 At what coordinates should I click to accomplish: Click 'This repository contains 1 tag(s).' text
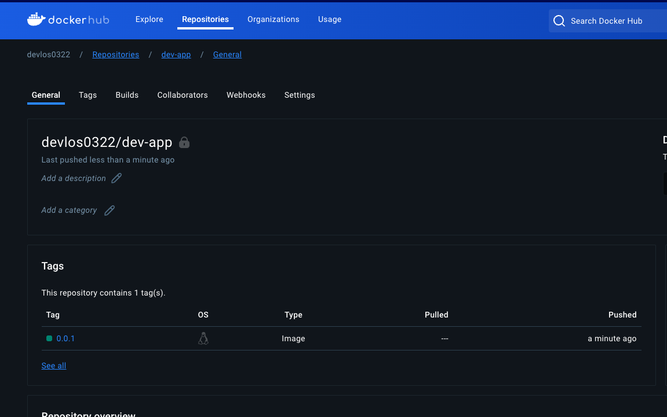(x=103, y=293)
